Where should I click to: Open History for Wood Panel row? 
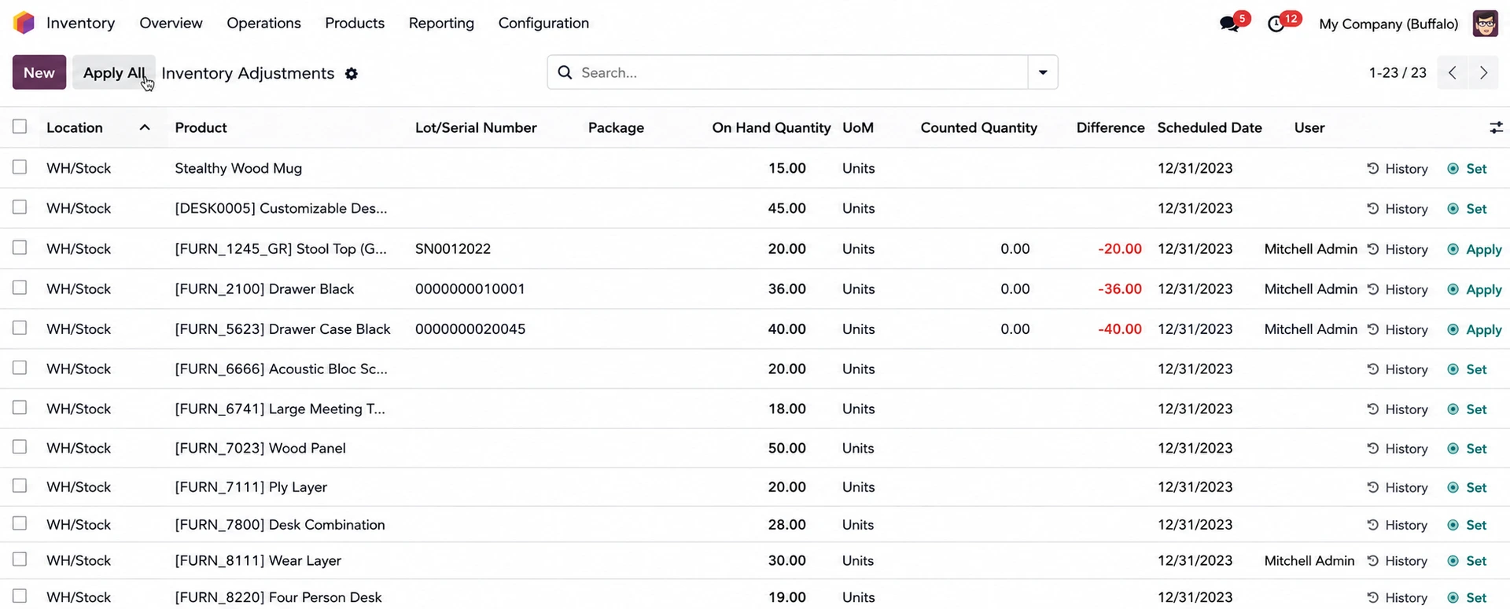[1398, 449]
